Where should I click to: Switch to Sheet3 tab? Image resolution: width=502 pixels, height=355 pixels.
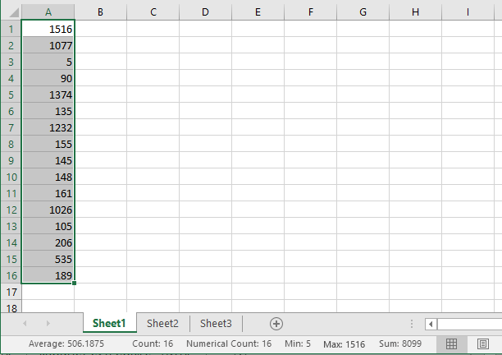click(216, 323)
